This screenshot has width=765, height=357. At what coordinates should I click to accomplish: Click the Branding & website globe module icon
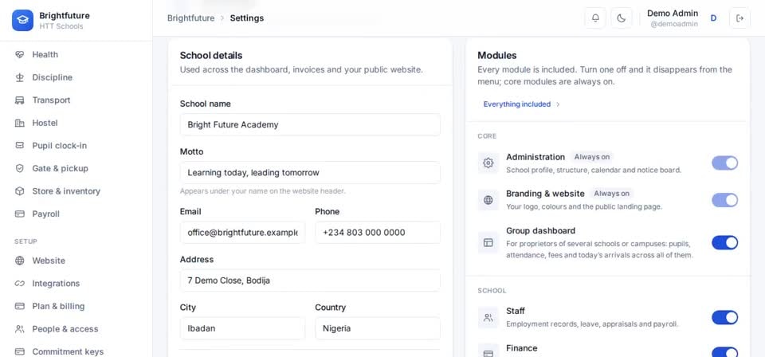click(x=488, y=200)
